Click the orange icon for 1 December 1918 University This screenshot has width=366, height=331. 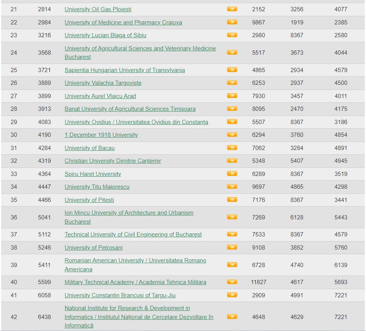232,134
